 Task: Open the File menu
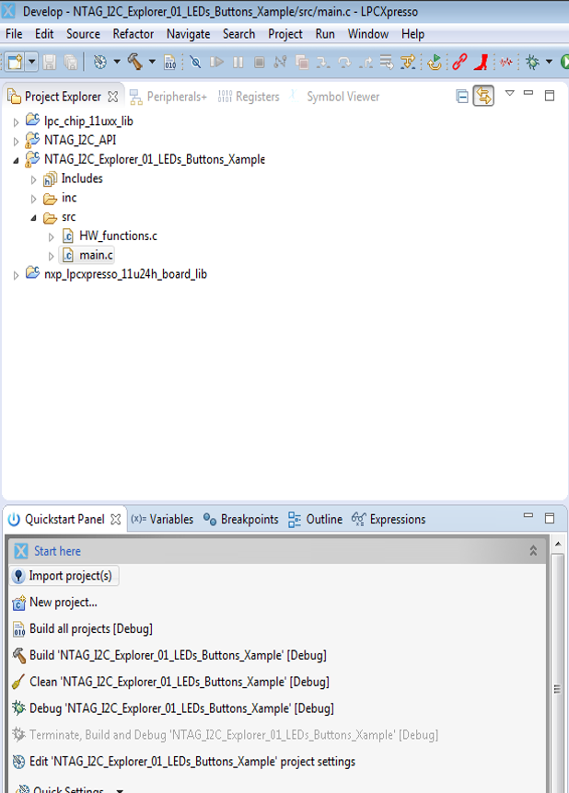[x=14, y=34]
